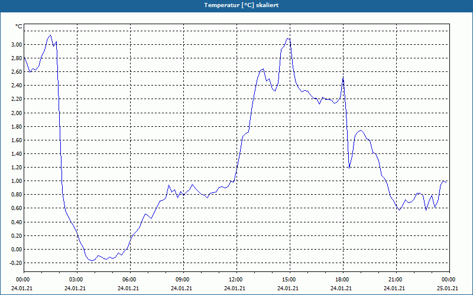Image resolution: width=473 pixels, height=295 pixels.
Task: Pick the 09:00 time axis label
Action: (182, 280)
